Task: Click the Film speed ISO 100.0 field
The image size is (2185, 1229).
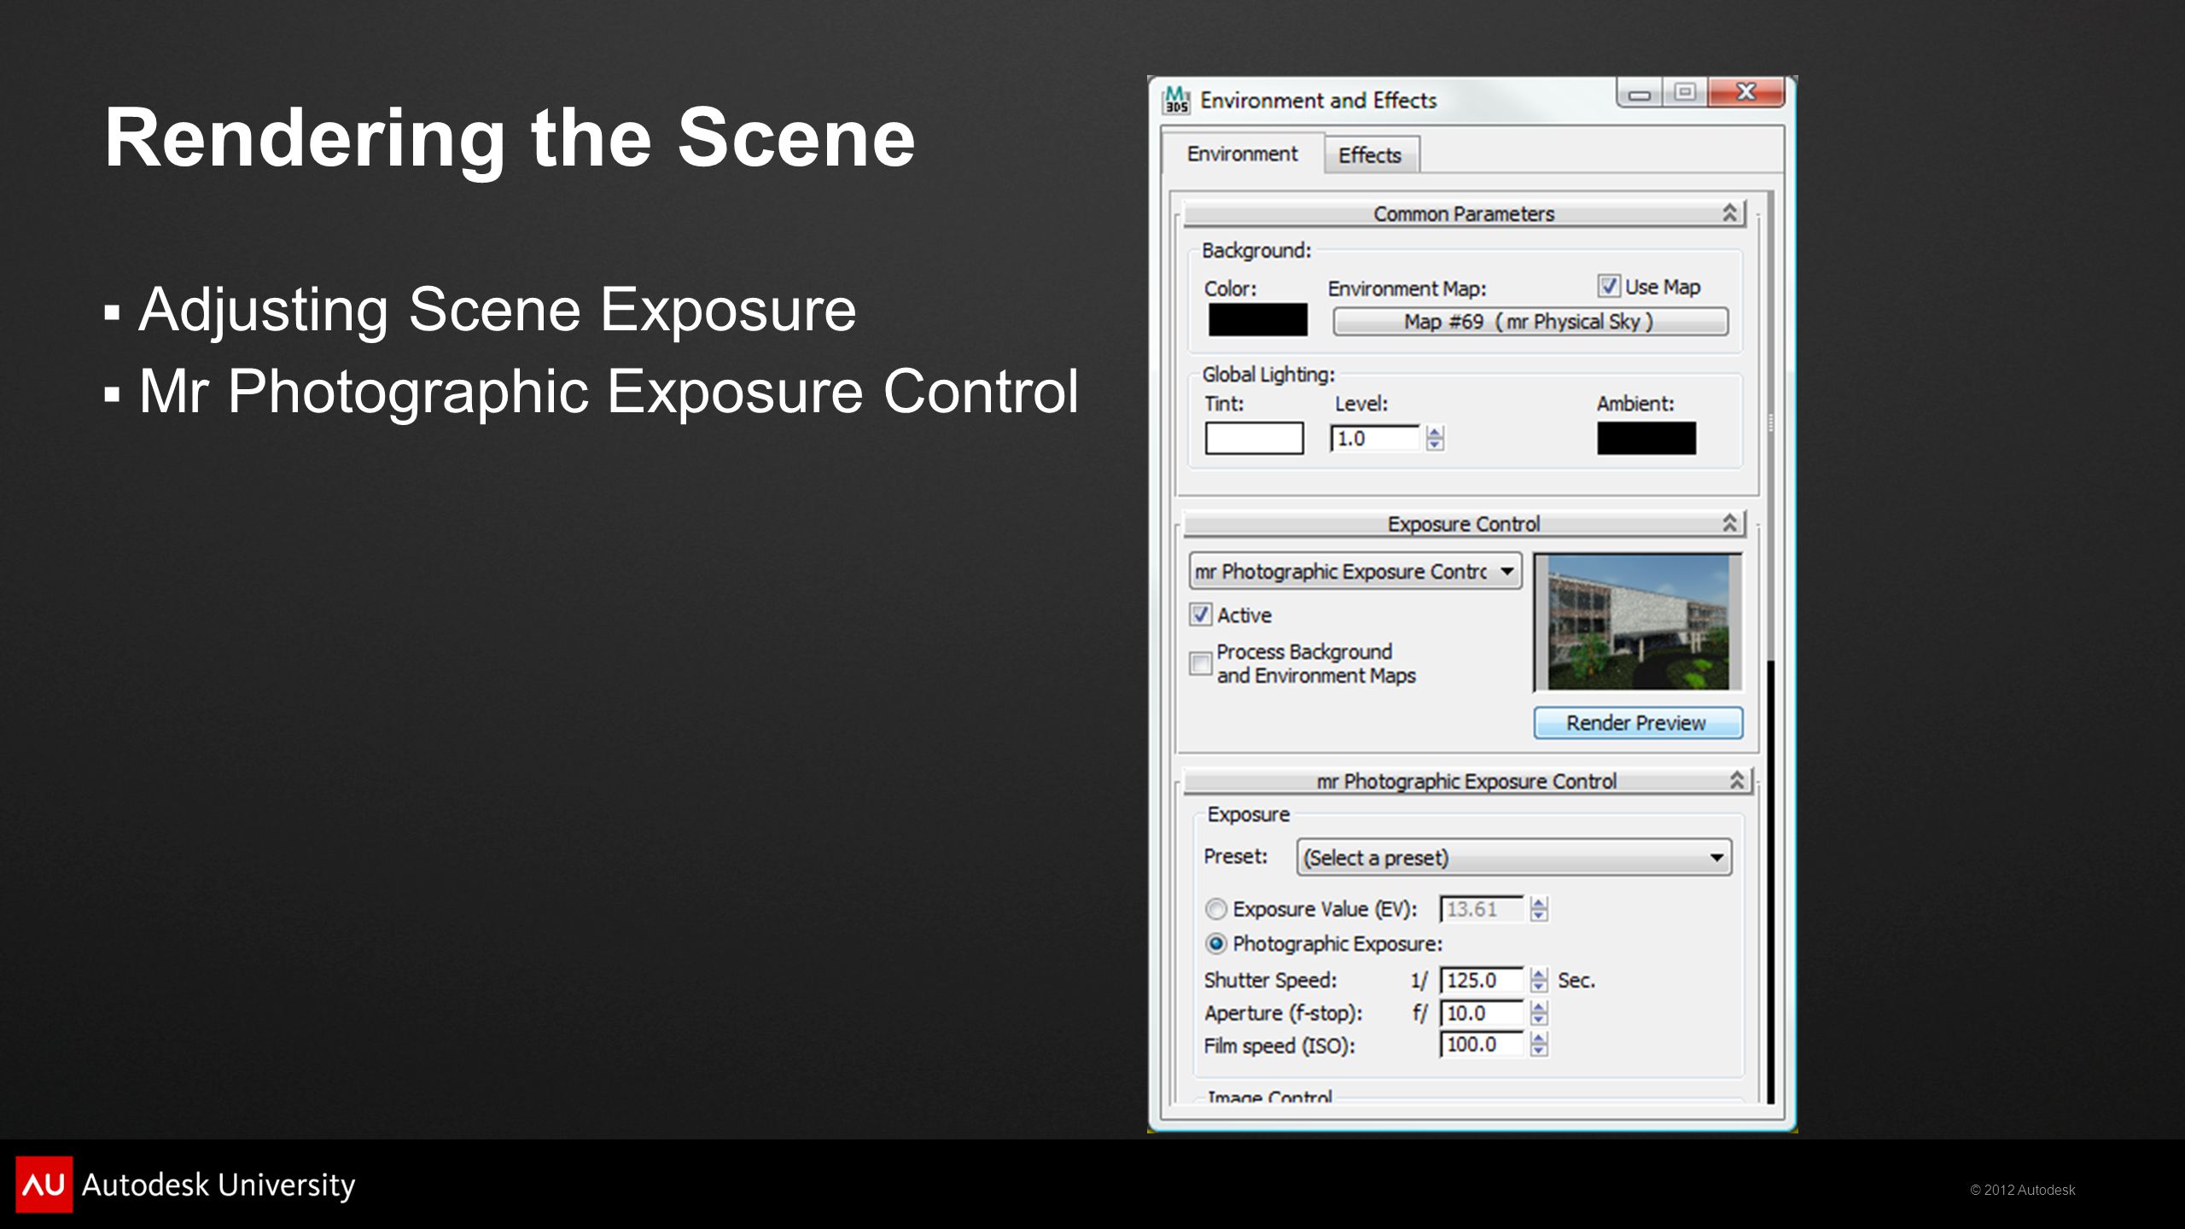Action: tap(1482, 1045)
